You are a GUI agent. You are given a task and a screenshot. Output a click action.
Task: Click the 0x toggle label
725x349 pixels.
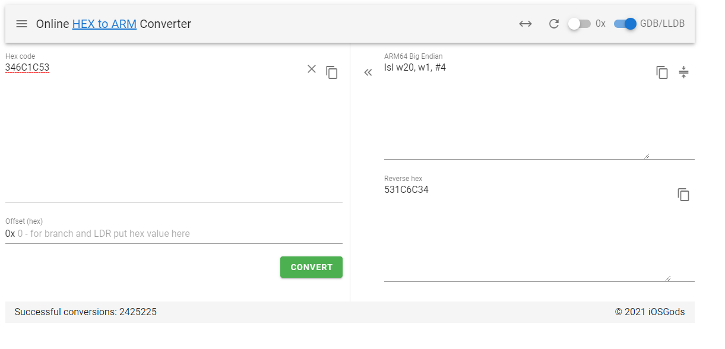pos(600,24)
